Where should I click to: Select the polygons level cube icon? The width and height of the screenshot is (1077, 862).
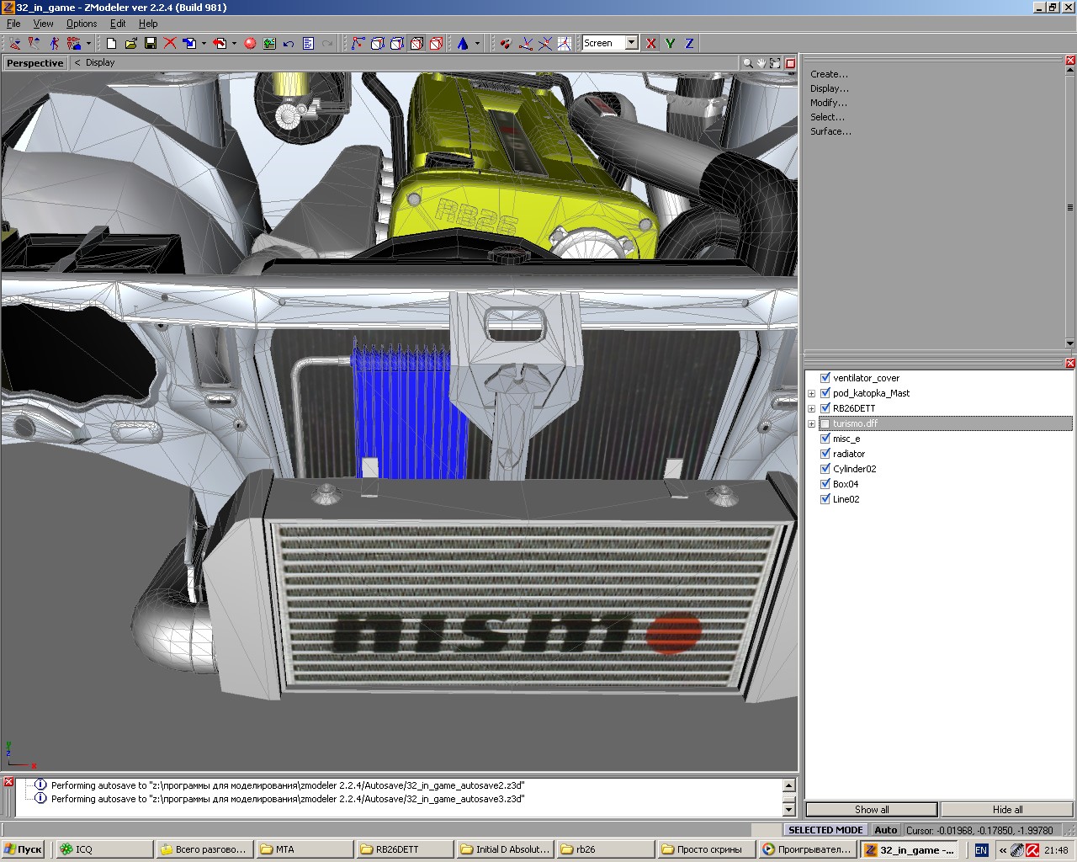[x=397, y=43]
